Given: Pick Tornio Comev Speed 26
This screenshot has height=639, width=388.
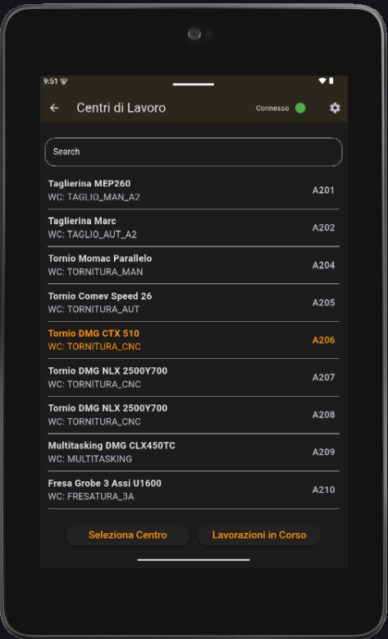Looking at the screenshot, I should tap(194, 303).
